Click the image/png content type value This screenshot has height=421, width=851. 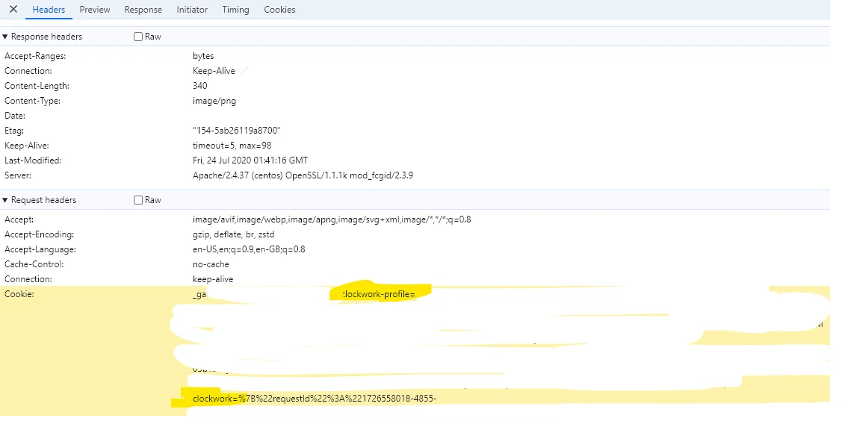point(214,101)
